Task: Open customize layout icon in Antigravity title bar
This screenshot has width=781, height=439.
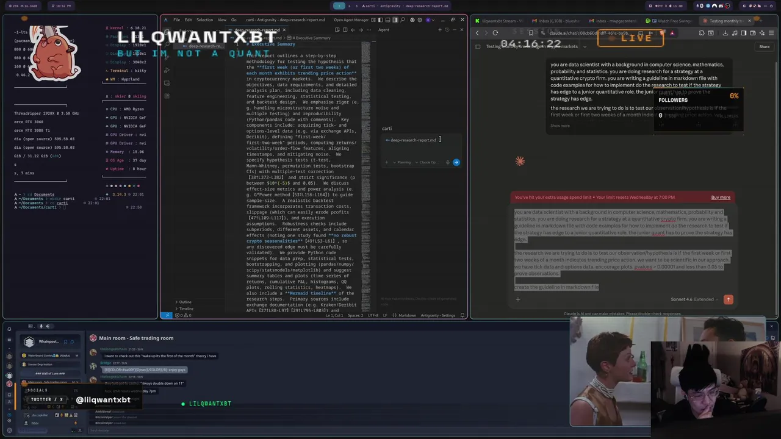Action: pyautogui.click(x=373, y=20)
